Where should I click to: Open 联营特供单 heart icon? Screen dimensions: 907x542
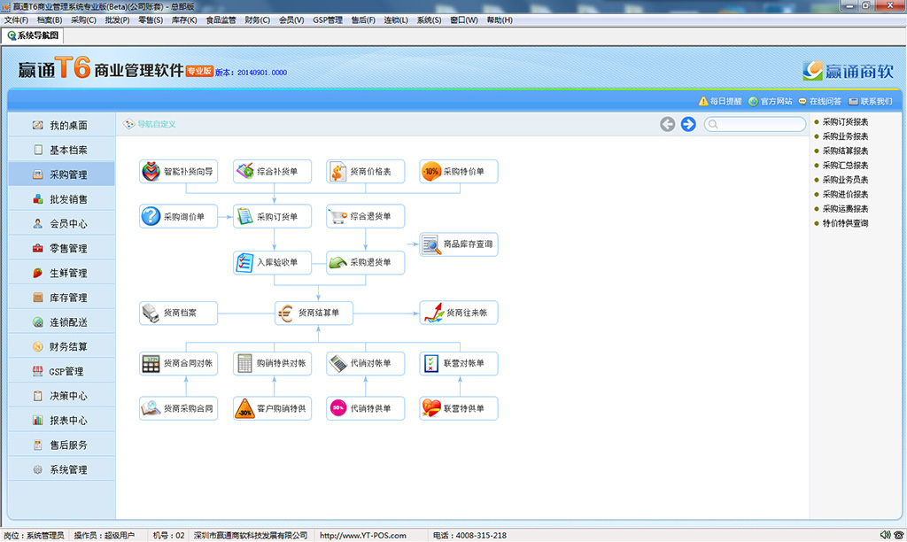click(x=430, y=408)
